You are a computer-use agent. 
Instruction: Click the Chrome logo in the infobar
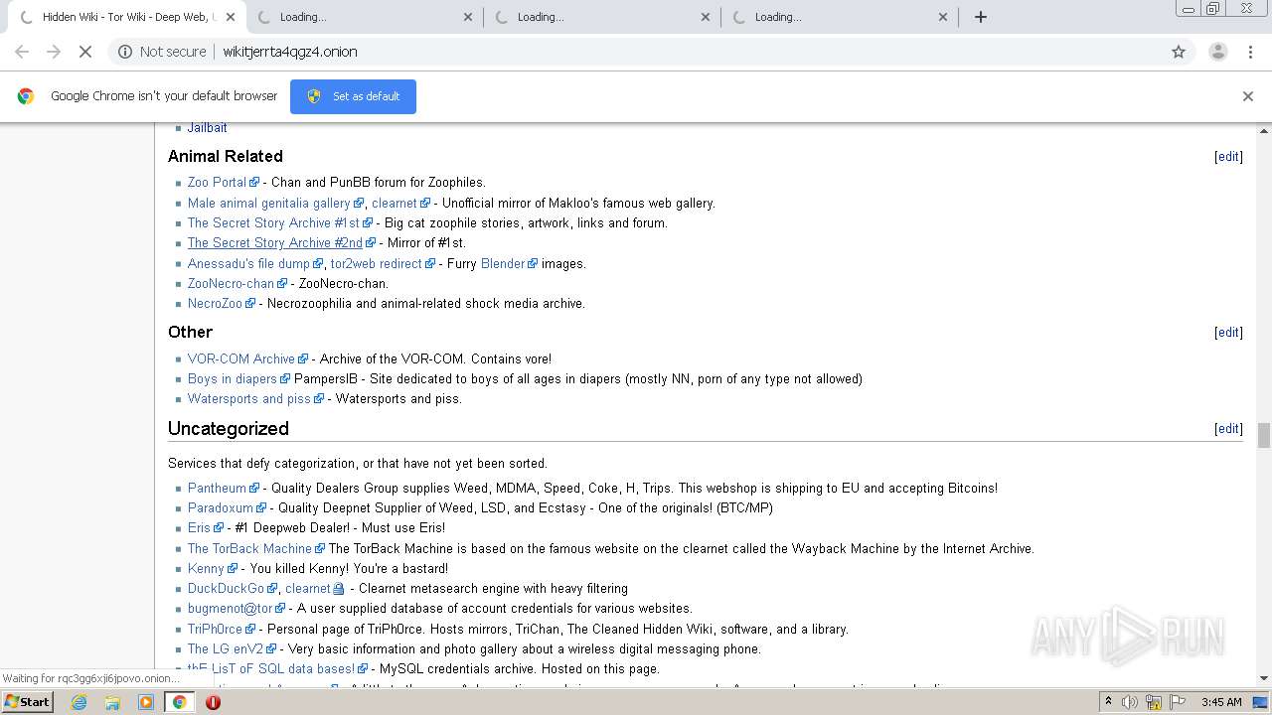(x=26, y=96)
